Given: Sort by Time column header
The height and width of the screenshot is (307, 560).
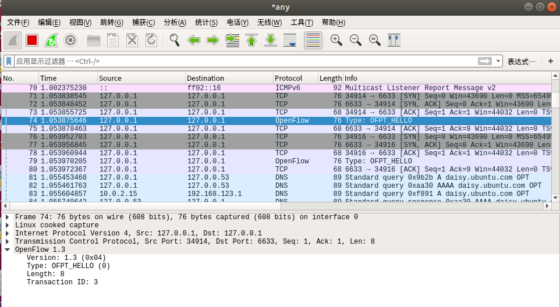Looking at the screenshot, I should click(68, 78).
